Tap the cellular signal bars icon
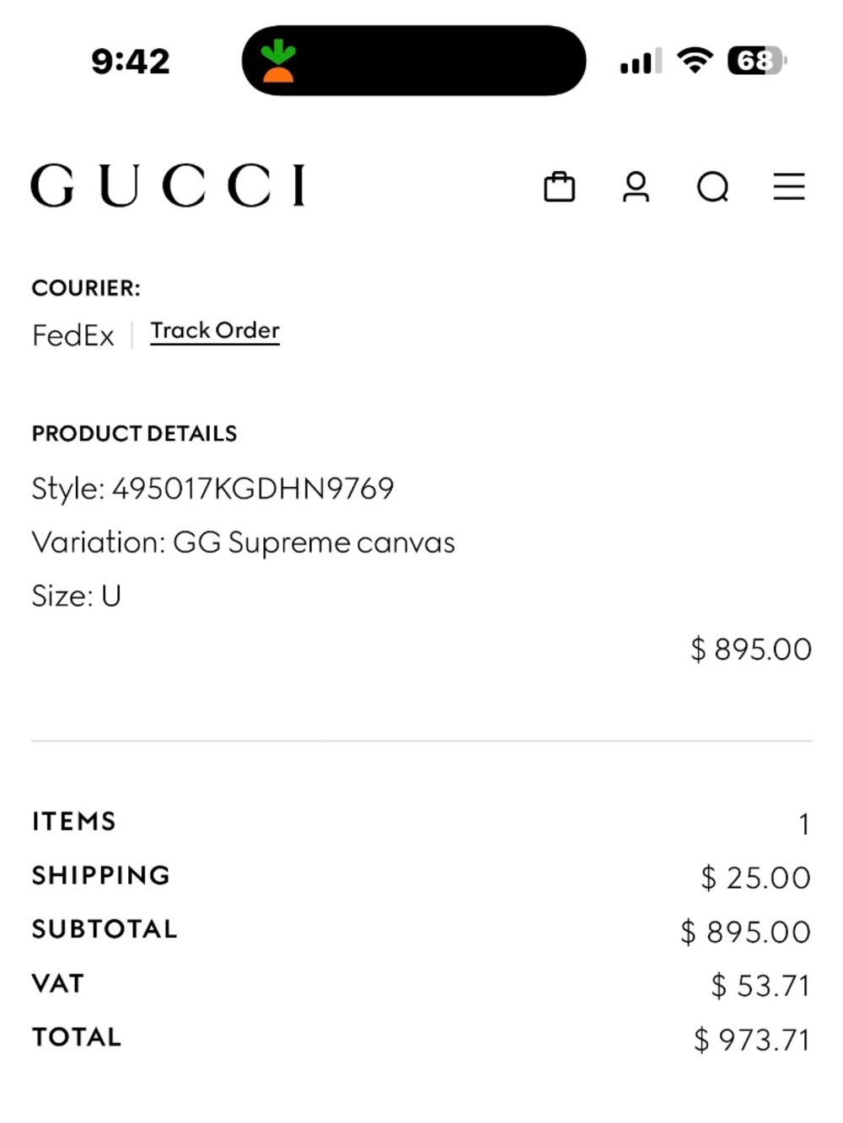Viewport: 843px width, 1123px height. point(638,62)
